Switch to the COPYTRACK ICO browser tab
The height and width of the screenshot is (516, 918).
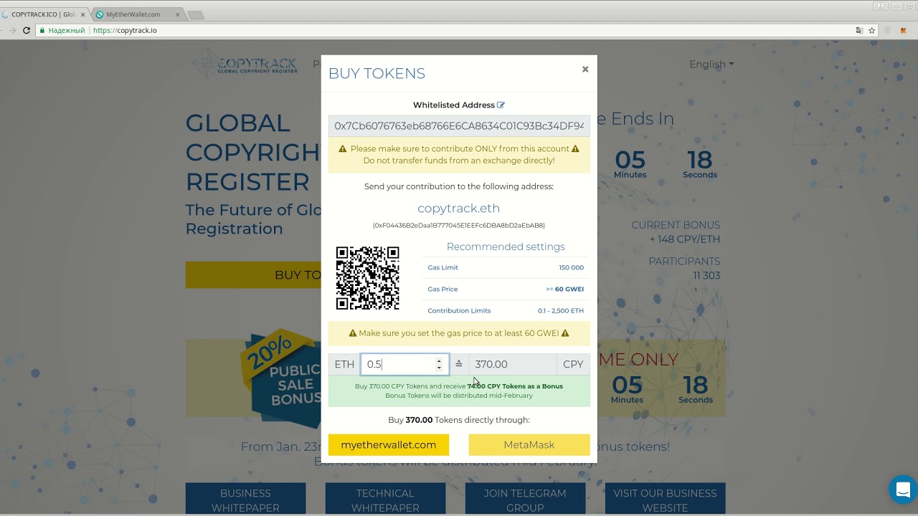(x=43, y=14)
